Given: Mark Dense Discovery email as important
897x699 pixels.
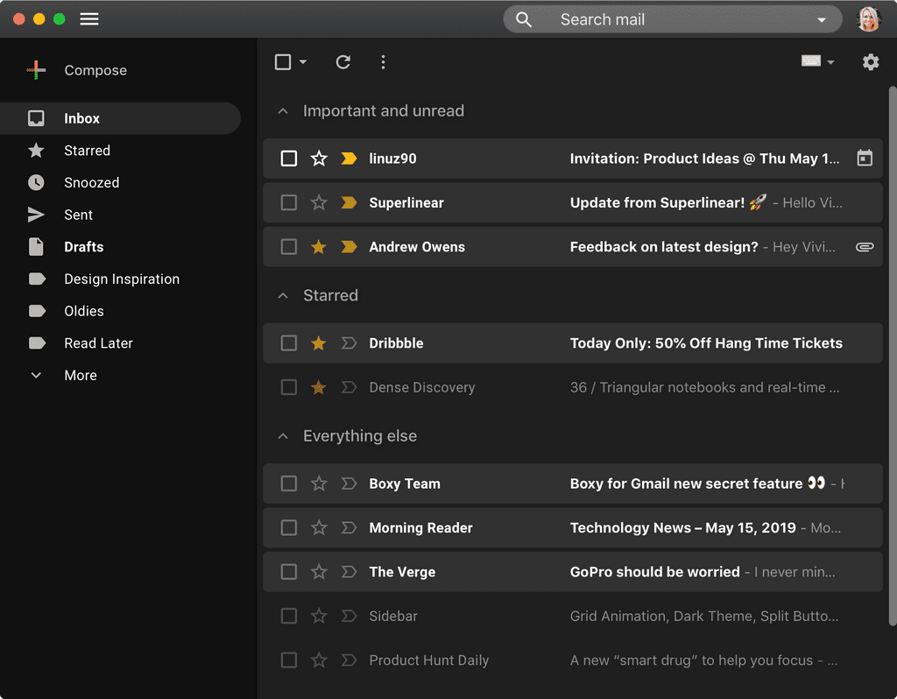Looking at the screenshot, I should coord(349,387).
